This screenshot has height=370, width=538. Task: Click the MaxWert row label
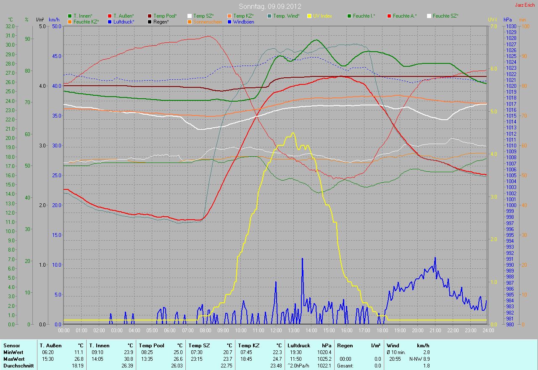pos(13,359)
